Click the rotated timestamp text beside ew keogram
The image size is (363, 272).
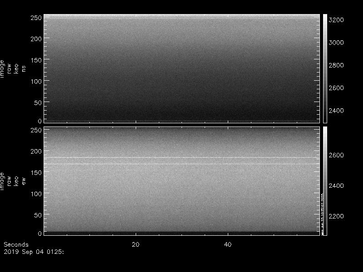[322, 214]
